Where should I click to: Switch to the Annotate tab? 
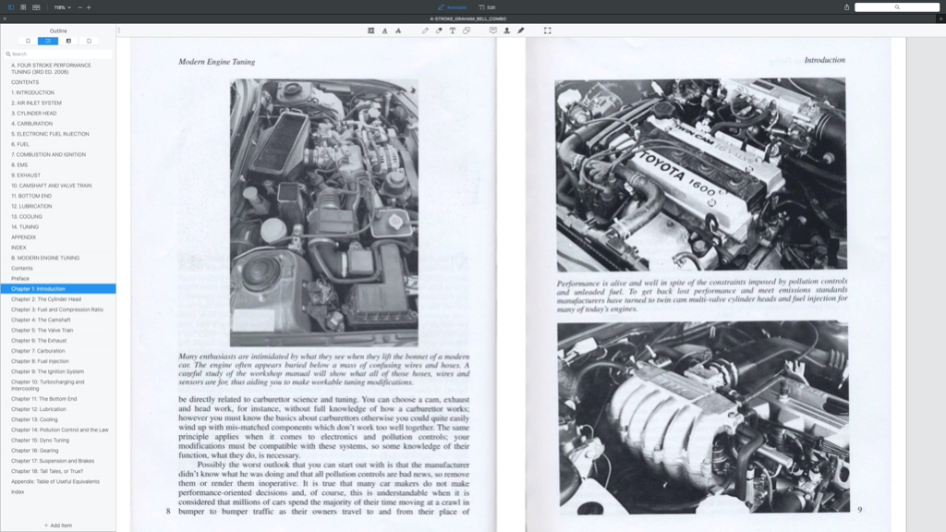click(453, 7)
